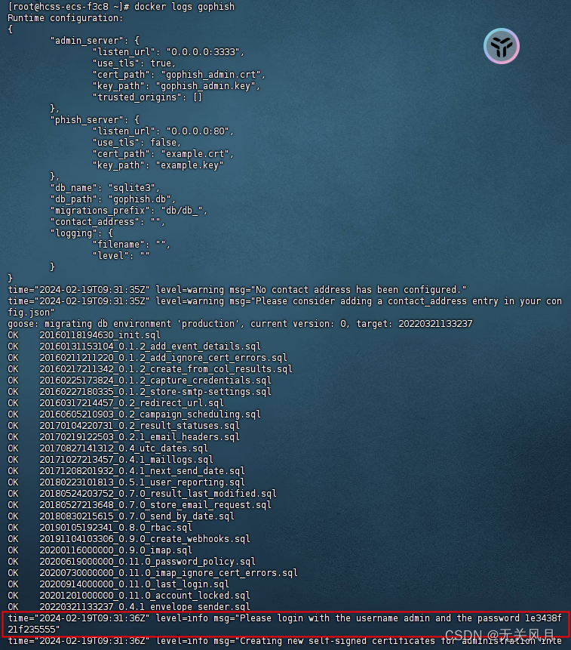This screenshot has height=650, width=571.
Task: Click the "db_path": "gophish.db" line
Action: click(x=112, y=199)
